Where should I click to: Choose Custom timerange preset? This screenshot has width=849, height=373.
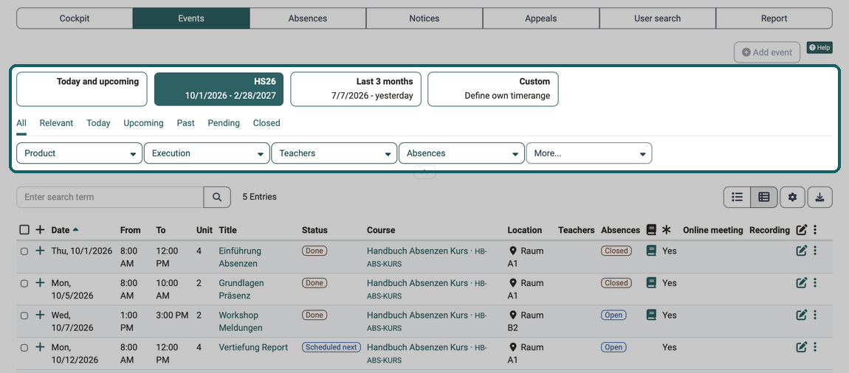pos(492,89)
